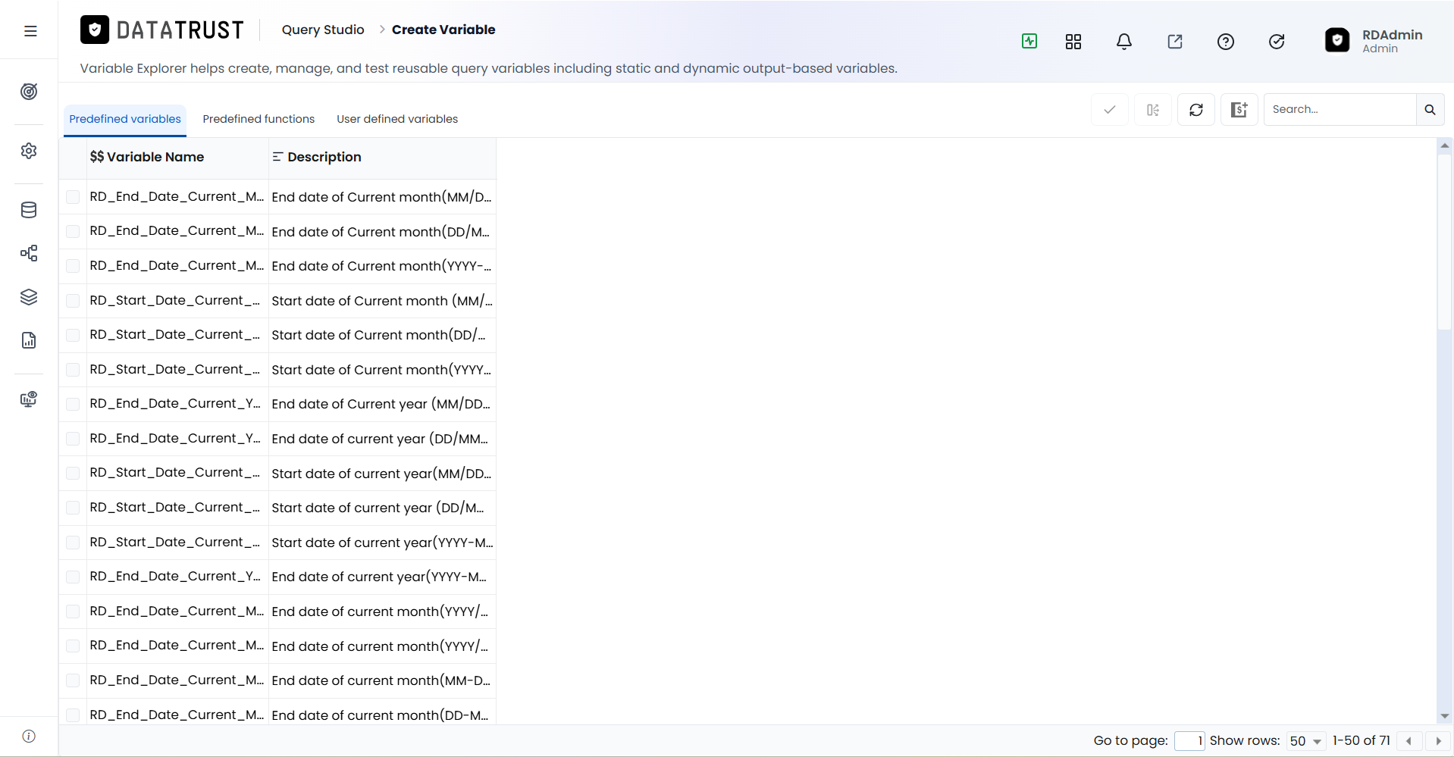Screen dimensions: 1454x757
Task: Go to Query Studio breadcrumb
Action: [323, 30]
